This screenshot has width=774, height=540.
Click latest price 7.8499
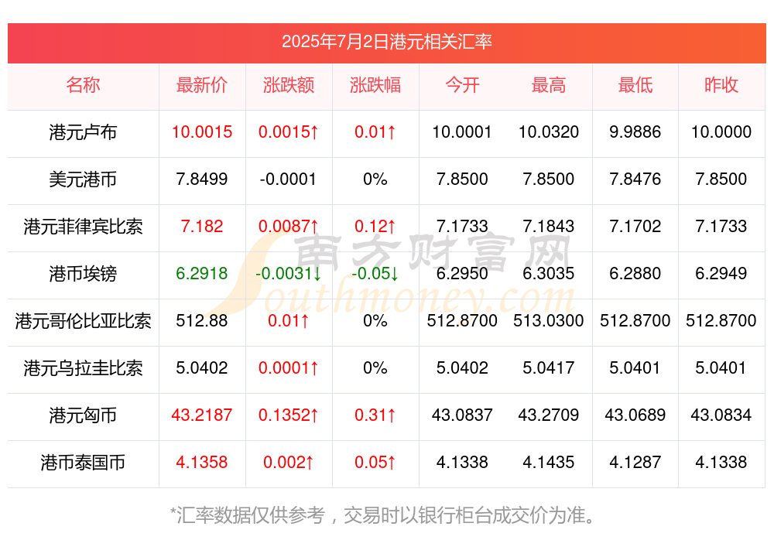[202, 179]
